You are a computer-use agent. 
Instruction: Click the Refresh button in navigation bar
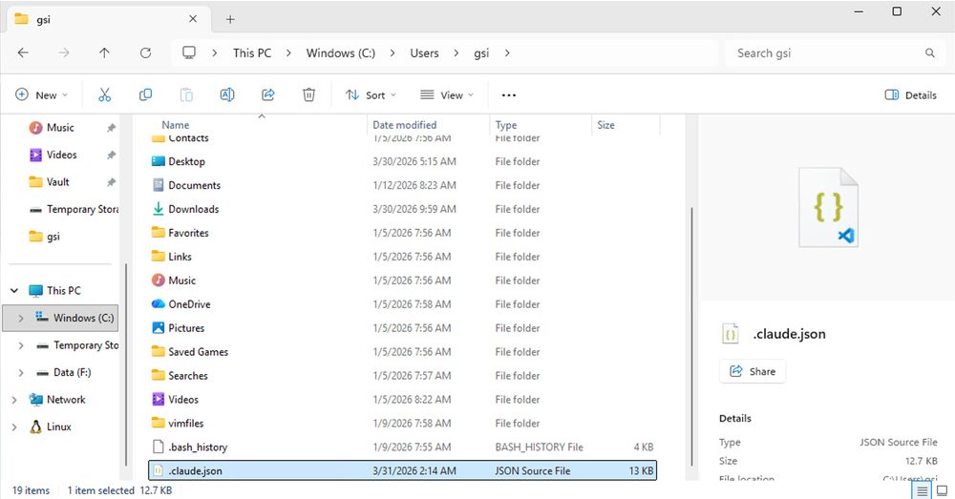[145, 53]
